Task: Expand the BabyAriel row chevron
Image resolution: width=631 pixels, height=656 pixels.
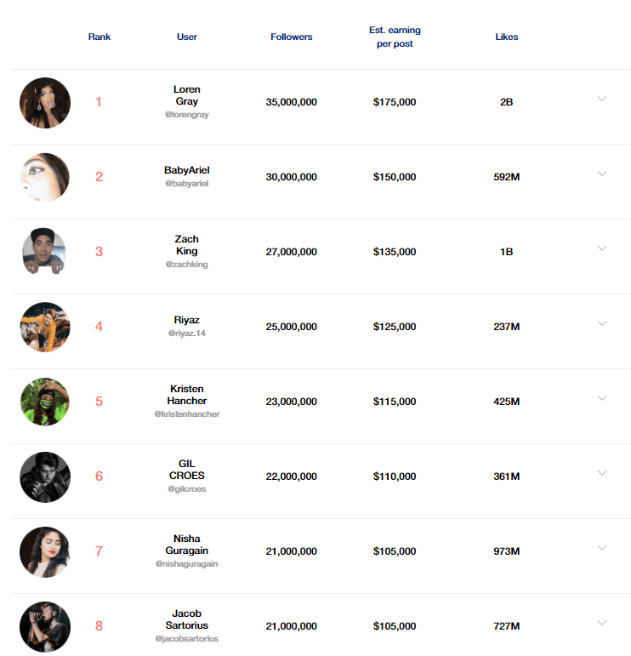Action: tap(602, 174)
